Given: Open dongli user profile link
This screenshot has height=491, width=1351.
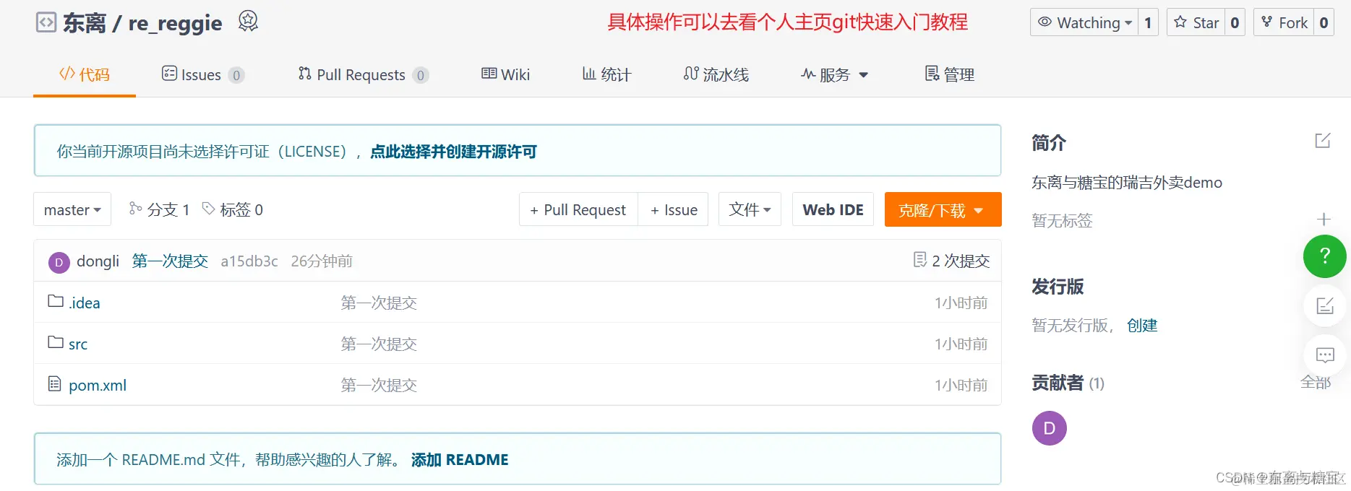Looking at the screenshot, I should (98, 261).
